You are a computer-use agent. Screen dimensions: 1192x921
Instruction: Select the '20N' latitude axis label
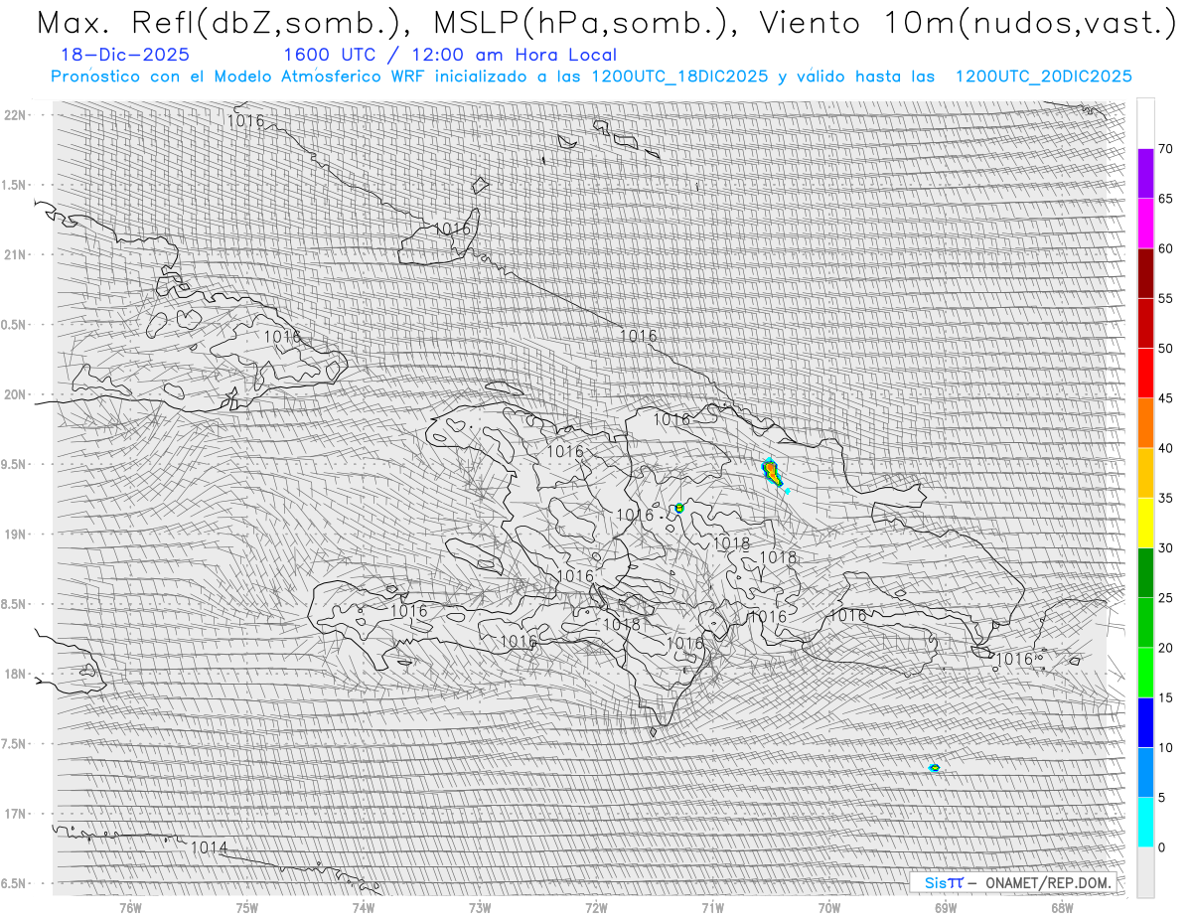(16, 394)
